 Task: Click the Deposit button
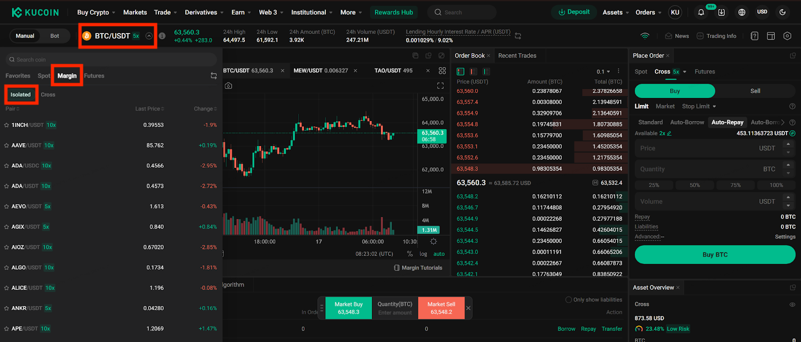[x=574, y=12]
